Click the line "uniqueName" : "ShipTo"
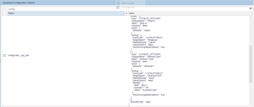Viewport: 254px width, 107px height. click(x=143, y=21)
